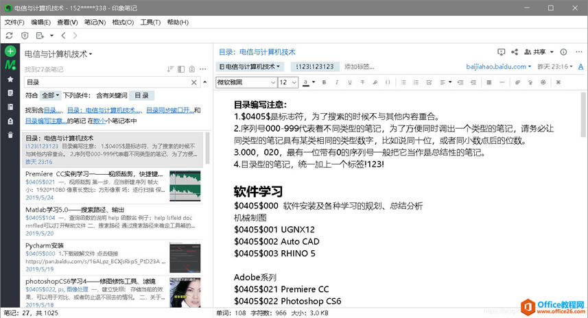Change the note list view layout icon

[x=181, y=69]
